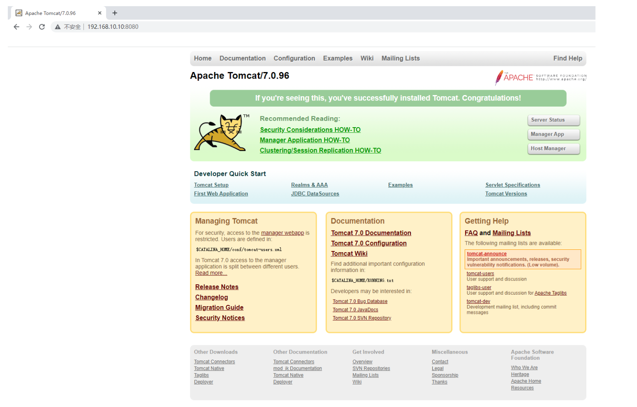637x407 pixels.
Task: Open a new browser tab
Action: tap(115, 13)
